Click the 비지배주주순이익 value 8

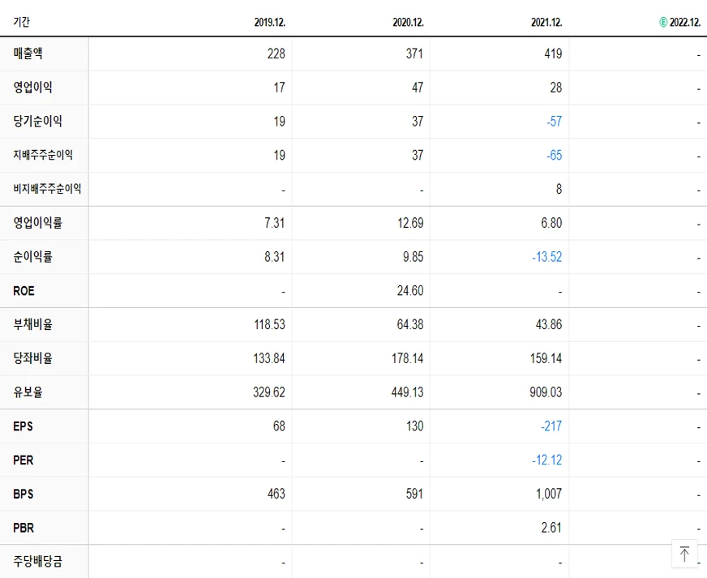(x=559, y=189)
